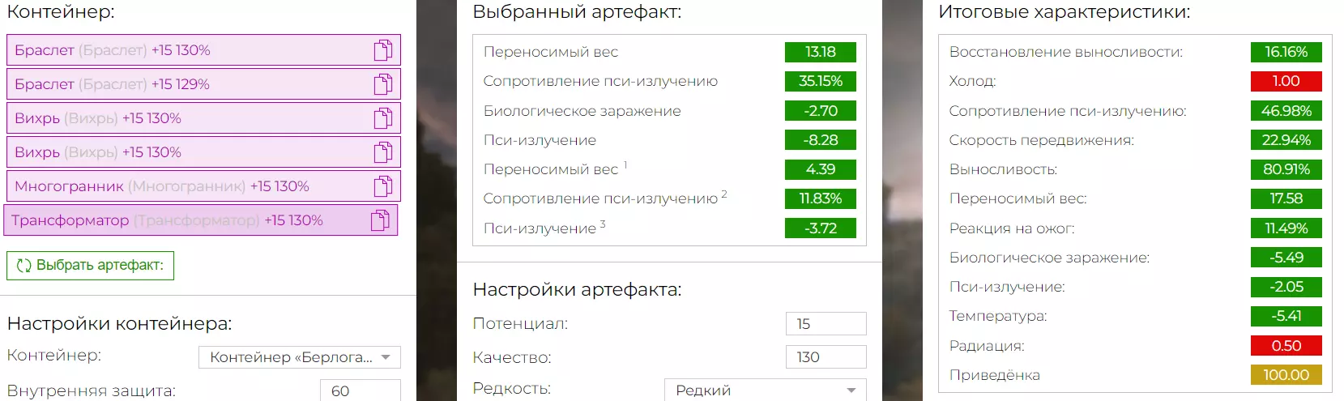Edit the Внутренняя защита value field

coord(359,390)
